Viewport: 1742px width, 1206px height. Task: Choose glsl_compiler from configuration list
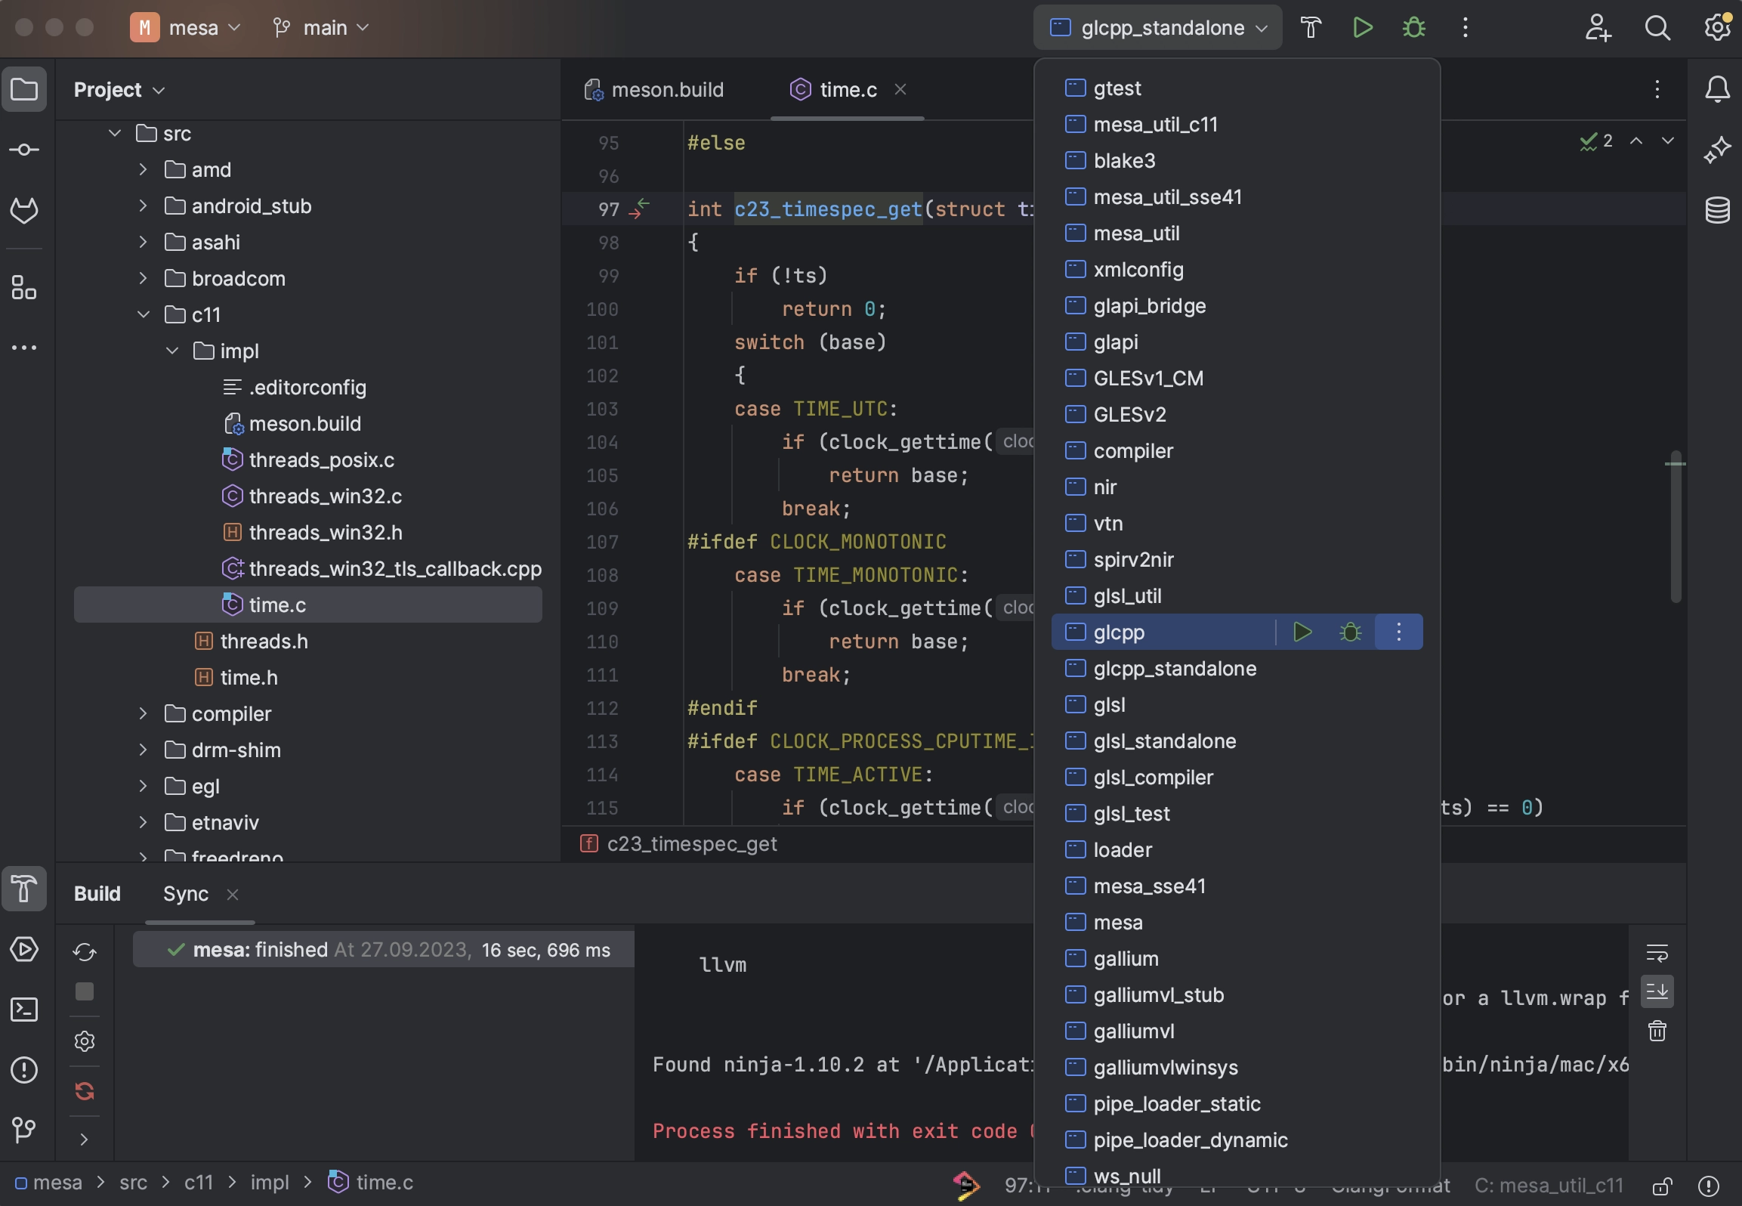1237,778
